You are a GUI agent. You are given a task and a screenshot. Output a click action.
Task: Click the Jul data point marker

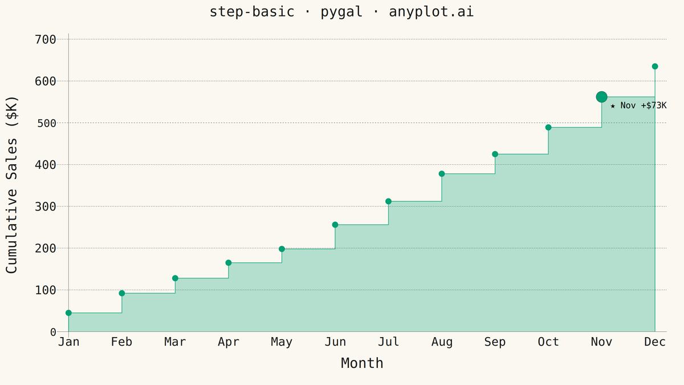pyautogui.click(x=388, y=201)
